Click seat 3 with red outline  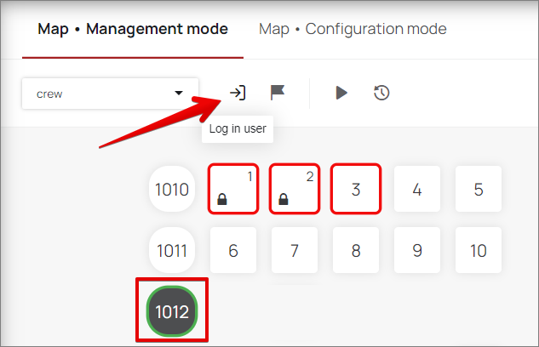(x=356, y=189)
